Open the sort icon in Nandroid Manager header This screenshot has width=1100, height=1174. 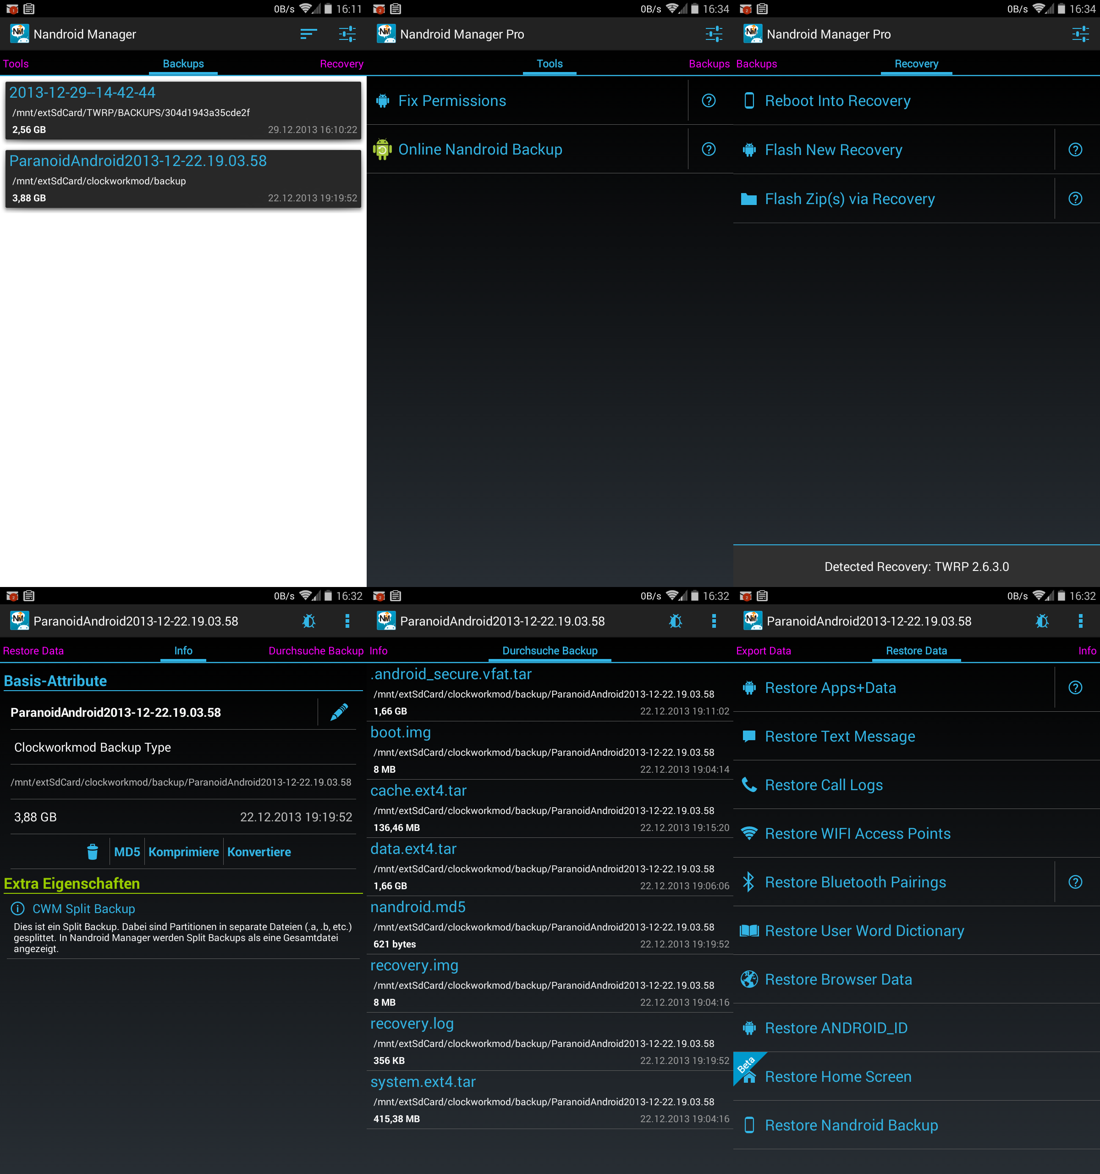(308, 34)
